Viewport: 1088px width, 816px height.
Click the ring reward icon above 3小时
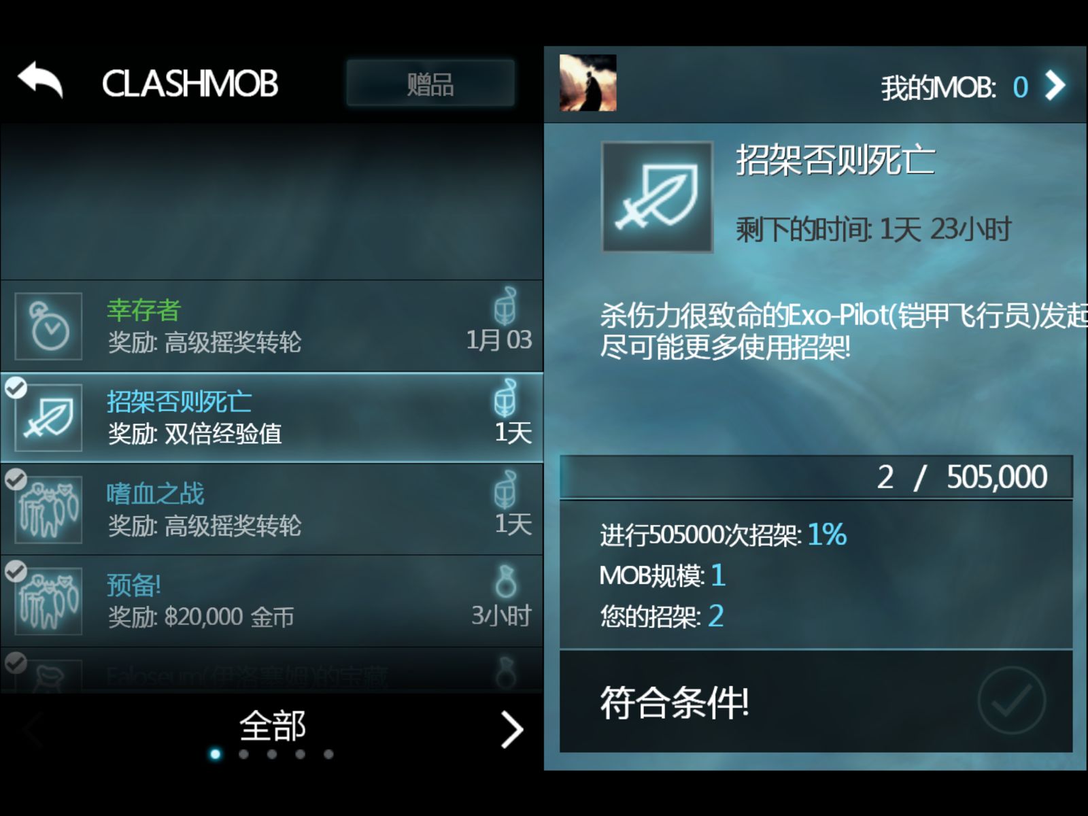point(505,581)
